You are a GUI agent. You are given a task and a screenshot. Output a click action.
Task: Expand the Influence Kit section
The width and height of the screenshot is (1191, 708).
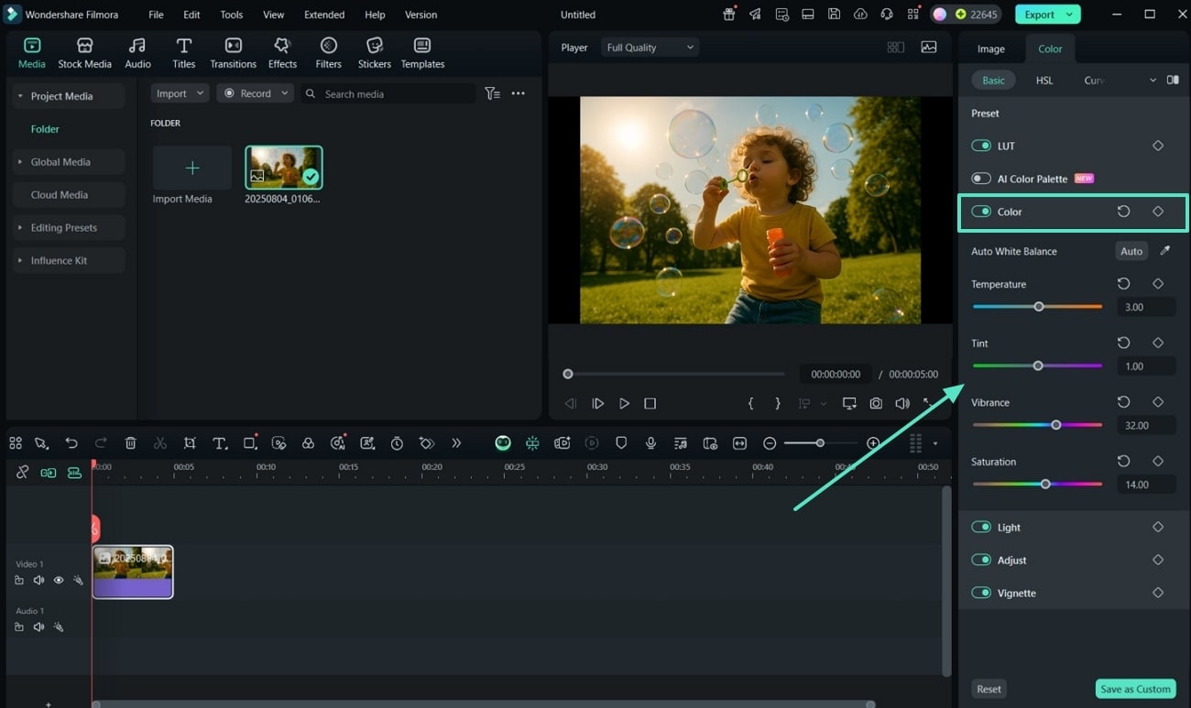[20, 261]
